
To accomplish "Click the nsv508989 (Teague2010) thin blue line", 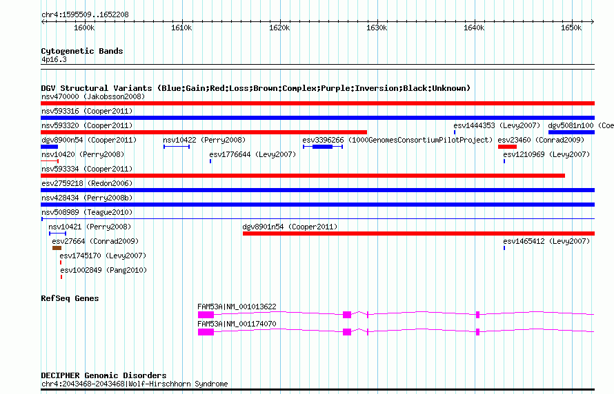I will point(317,219).
